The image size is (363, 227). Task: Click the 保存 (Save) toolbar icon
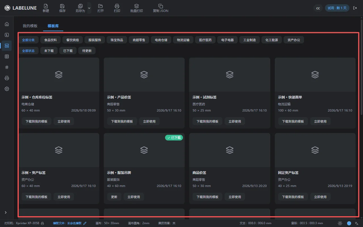[62, 6]
